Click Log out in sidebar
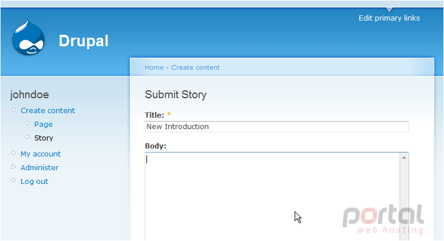The height and width of the screenshot is (241, 444). pyautogui.click(x=34, y=182)
